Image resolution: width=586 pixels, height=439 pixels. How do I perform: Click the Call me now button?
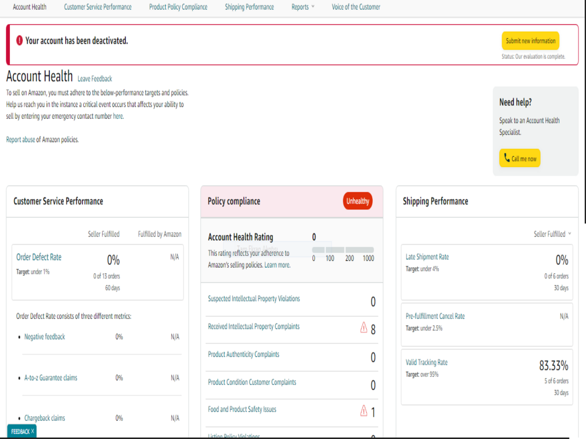520,158
